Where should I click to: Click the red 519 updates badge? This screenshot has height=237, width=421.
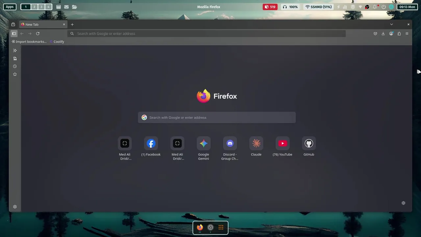(x=270, y=7)
